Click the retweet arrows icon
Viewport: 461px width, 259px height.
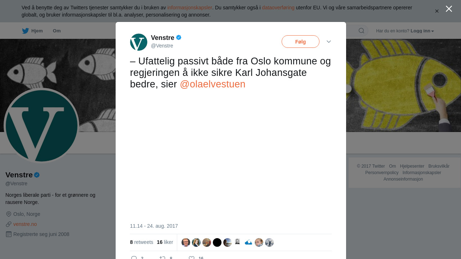point(162,258)
